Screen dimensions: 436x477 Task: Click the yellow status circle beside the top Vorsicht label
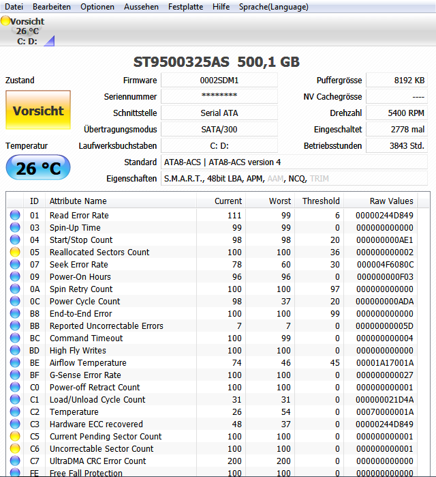tap(5, 20)
